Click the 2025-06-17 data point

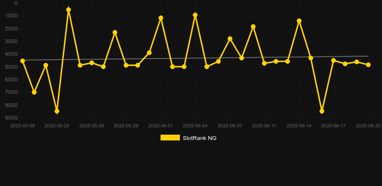(x=334, y=60)
